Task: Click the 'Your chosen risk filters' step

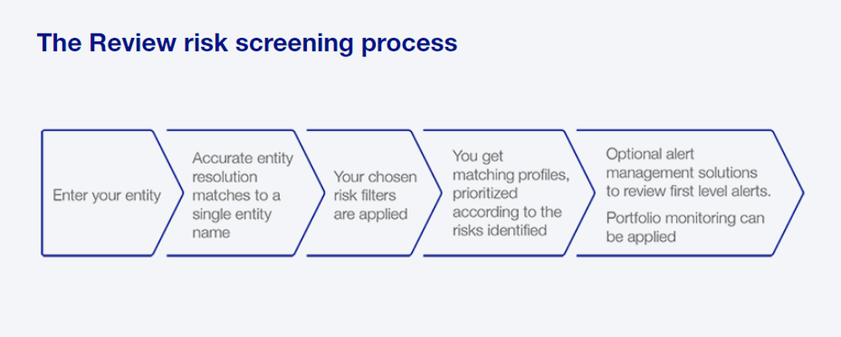Action: [374, 193]
